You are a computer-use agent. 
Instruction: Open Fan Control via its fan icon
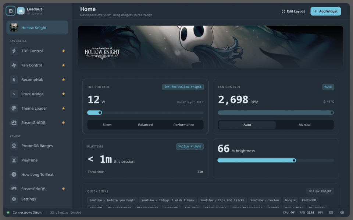(14, 65)
